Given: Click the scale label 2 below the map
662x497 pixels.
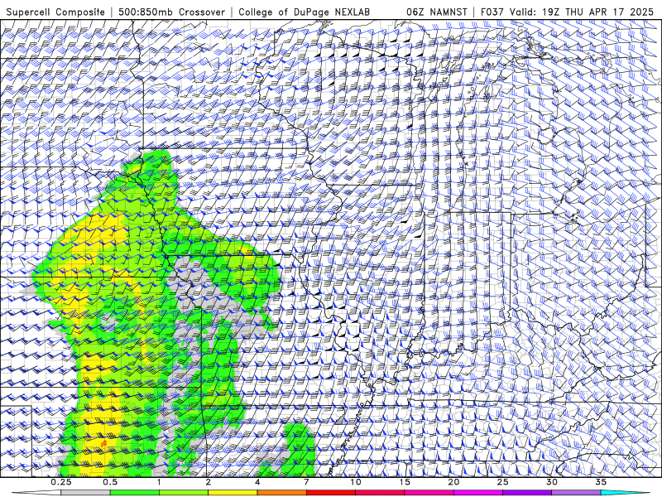Looking at the screenshot, I should pyautogui.click(x=209, y=482).
